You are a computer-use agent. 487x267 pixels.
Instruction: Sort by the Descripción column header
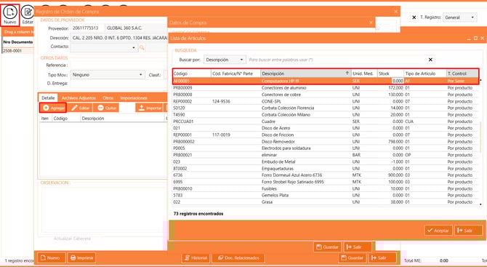pos(305,73)
